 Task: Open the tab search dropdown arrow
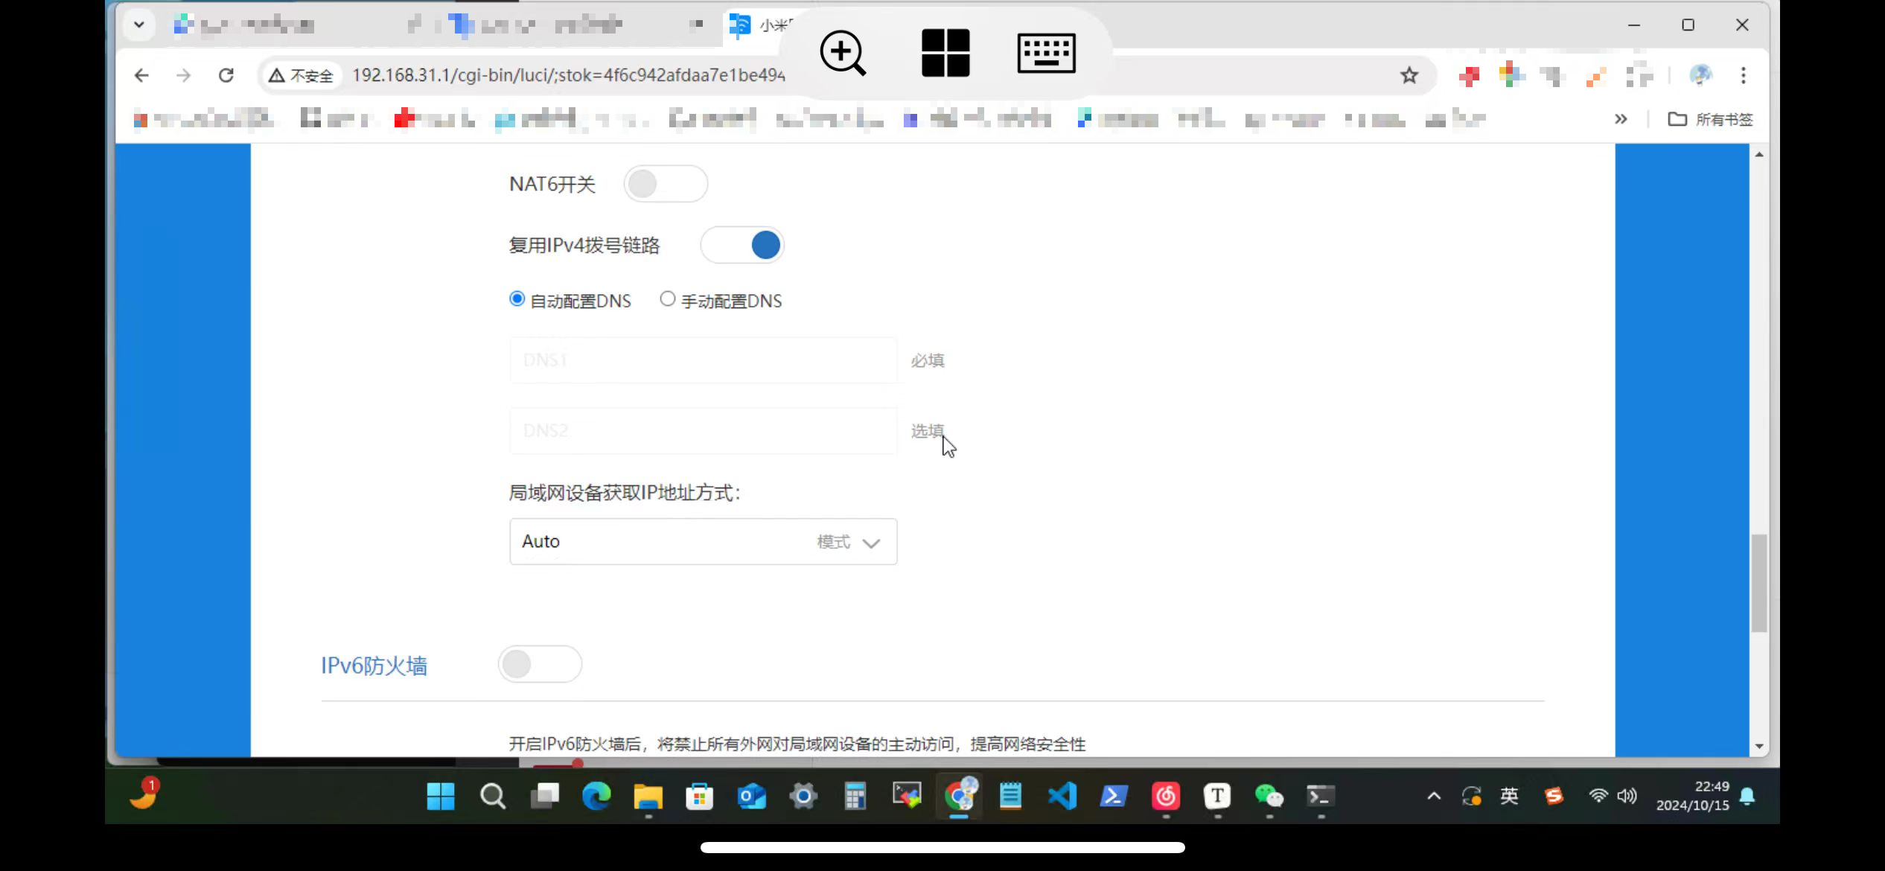tap(138, 25)
